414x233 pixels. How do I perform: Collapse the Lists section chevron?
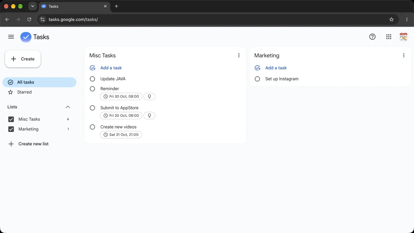click(68, 107)
